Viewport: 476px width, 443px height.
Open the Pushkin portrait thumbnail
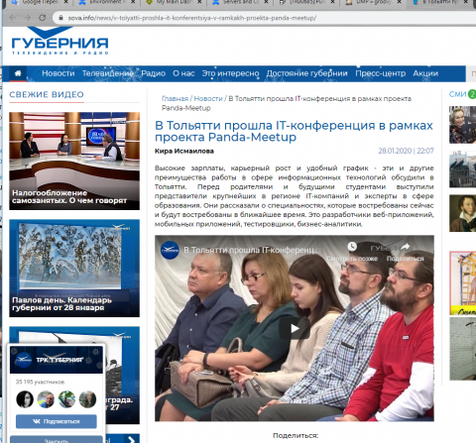click(x=462, y=213)
